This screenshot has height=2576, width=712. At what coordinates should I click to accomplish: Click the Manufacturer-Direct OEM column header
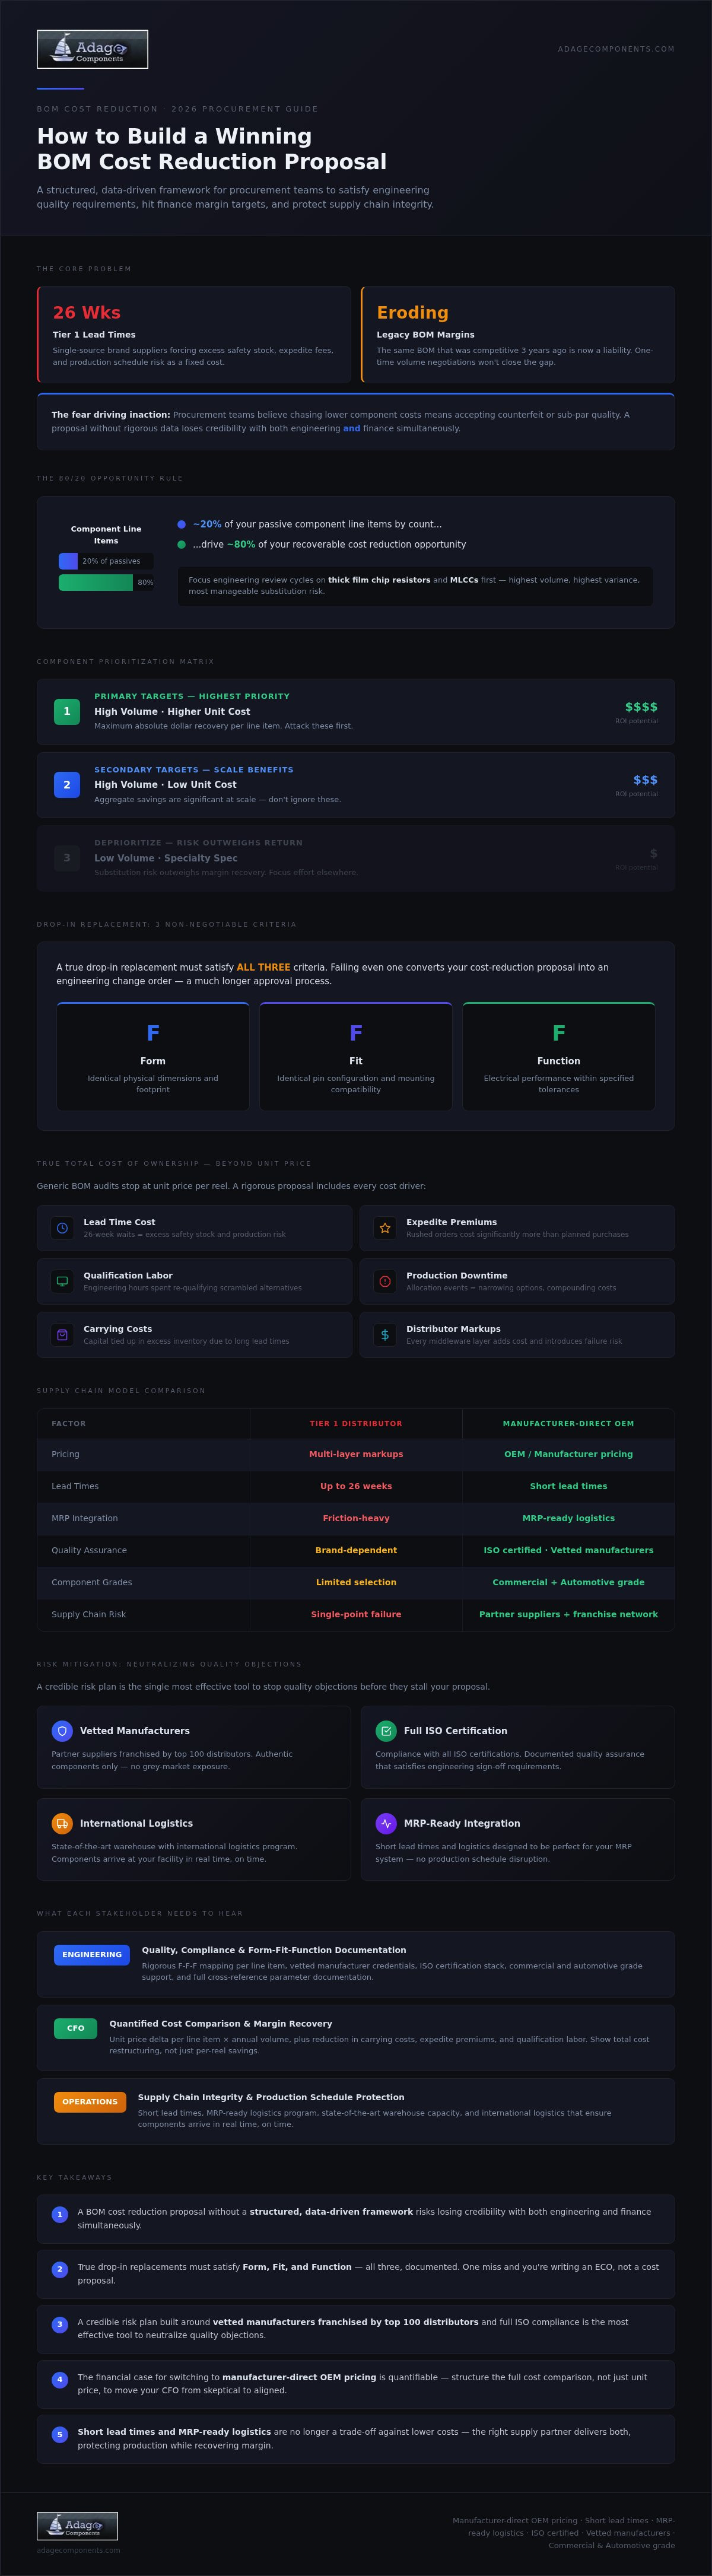568,1423
